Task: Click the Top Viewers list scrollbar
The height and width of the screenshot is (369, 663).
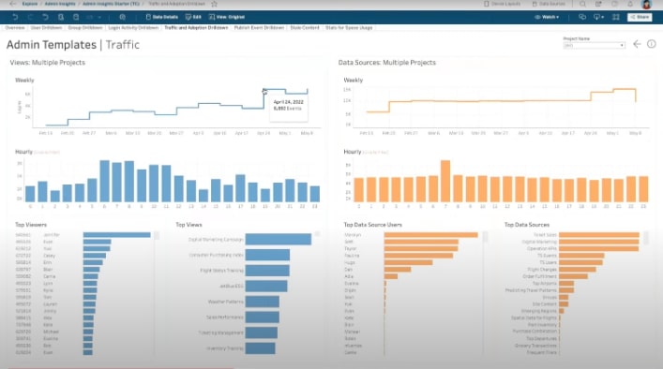Action: 157,236
